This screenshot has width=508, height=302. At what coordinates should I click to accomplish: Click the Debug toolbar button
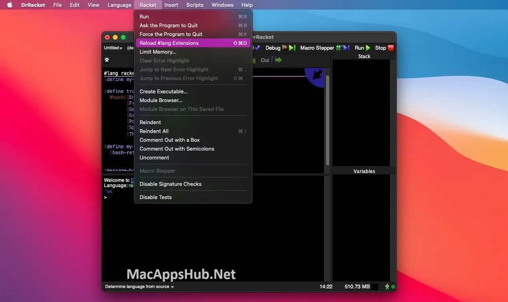tap(280, 48)
